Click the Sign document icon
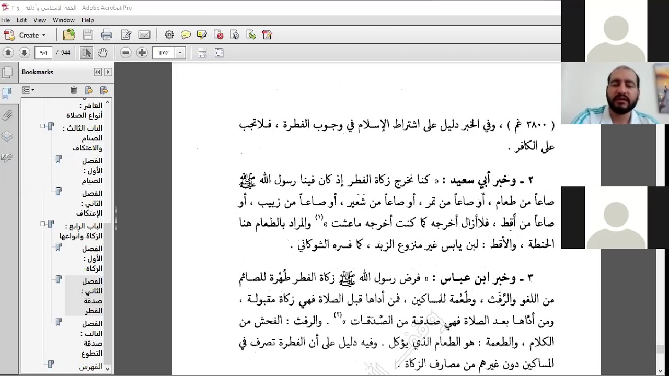 coord(267,35)
